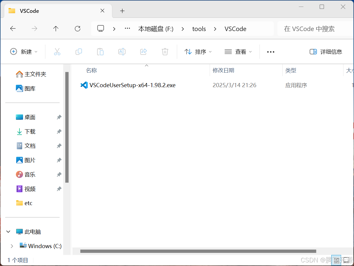Image resolution: width=354 pixels, height=266 pixels.
Task: Click the horizontal scrollbar in file list
Action: [198, 251]
